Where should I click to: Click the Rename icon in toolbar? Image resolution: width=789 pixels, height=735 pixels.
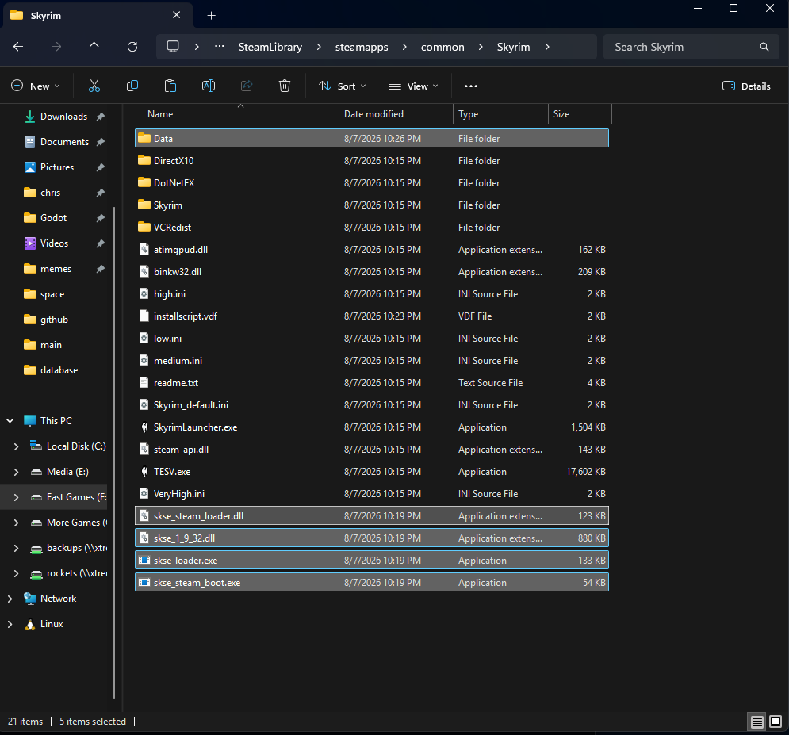(x=209, y=86)
